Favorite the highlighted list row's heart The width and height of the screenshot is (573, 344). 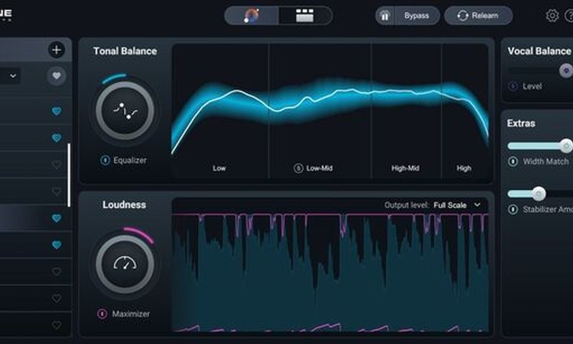(x=57, y=218)
